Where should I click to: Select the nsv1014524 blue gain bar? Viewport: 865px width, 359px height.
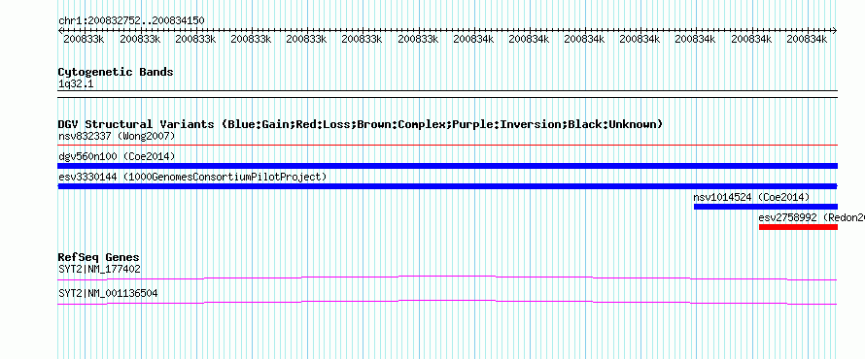coord(766,207)
